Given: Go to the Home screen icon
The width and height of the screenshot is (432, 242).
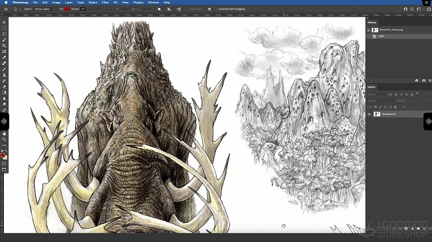Looking at the screenshot, I should [x=6, y=9].
